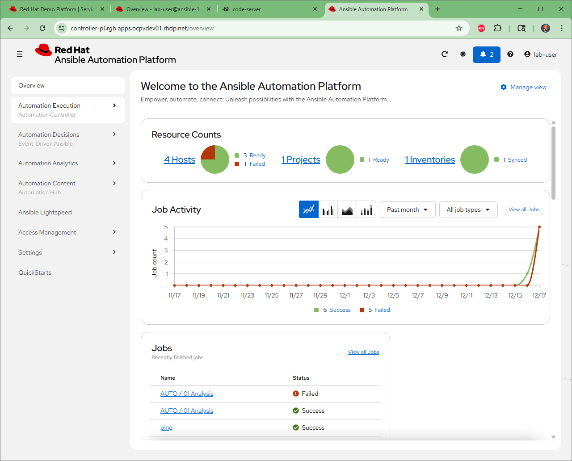Select Overview in the sidebar
The height and width of the screenshot is (461, 572).
tap(68, 85)
